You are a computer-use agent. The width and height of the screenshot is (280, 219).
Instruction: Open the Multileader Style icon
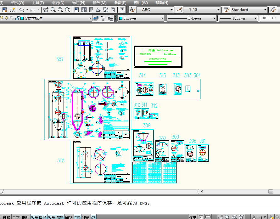(273, 10)
